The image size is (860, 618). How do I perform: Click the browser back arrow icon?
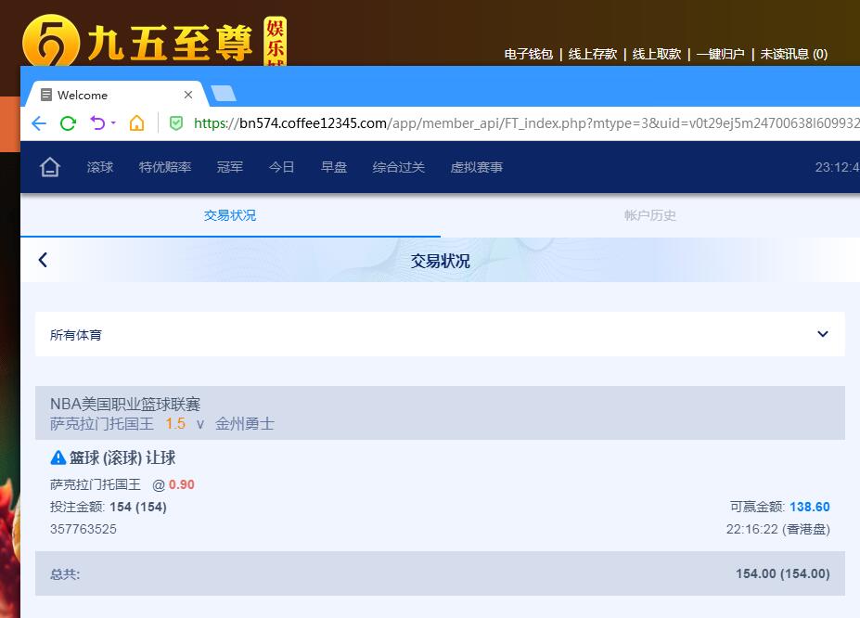click(x=39, y=123)
